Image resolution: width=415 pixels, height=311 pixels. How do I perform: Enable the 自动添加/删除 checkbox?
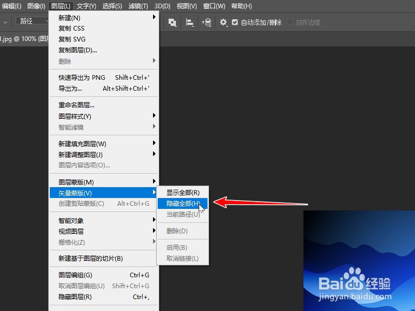(x=234, y=23)
